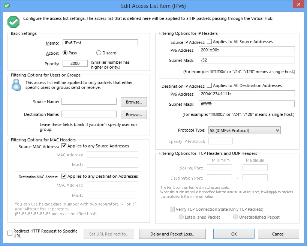This screenshot has width=307, height=246.
Task: Click the blue user figure icon
Action: [16, 85]
